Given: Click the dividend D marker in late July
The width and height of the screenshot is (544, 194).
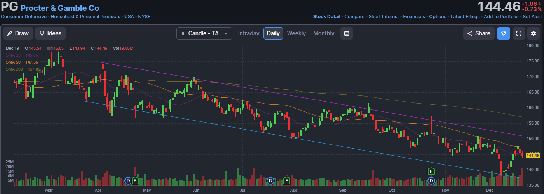Looking at the screenshot, I should 270,180.
